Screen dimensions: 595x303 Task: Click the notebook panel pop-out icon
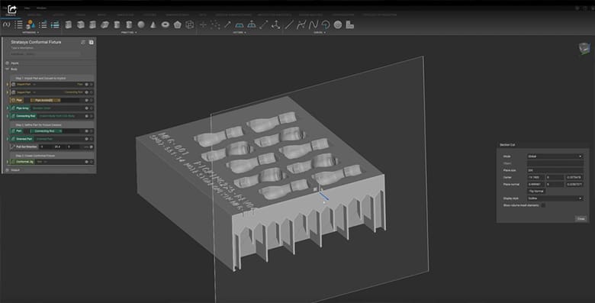(91, 42)
